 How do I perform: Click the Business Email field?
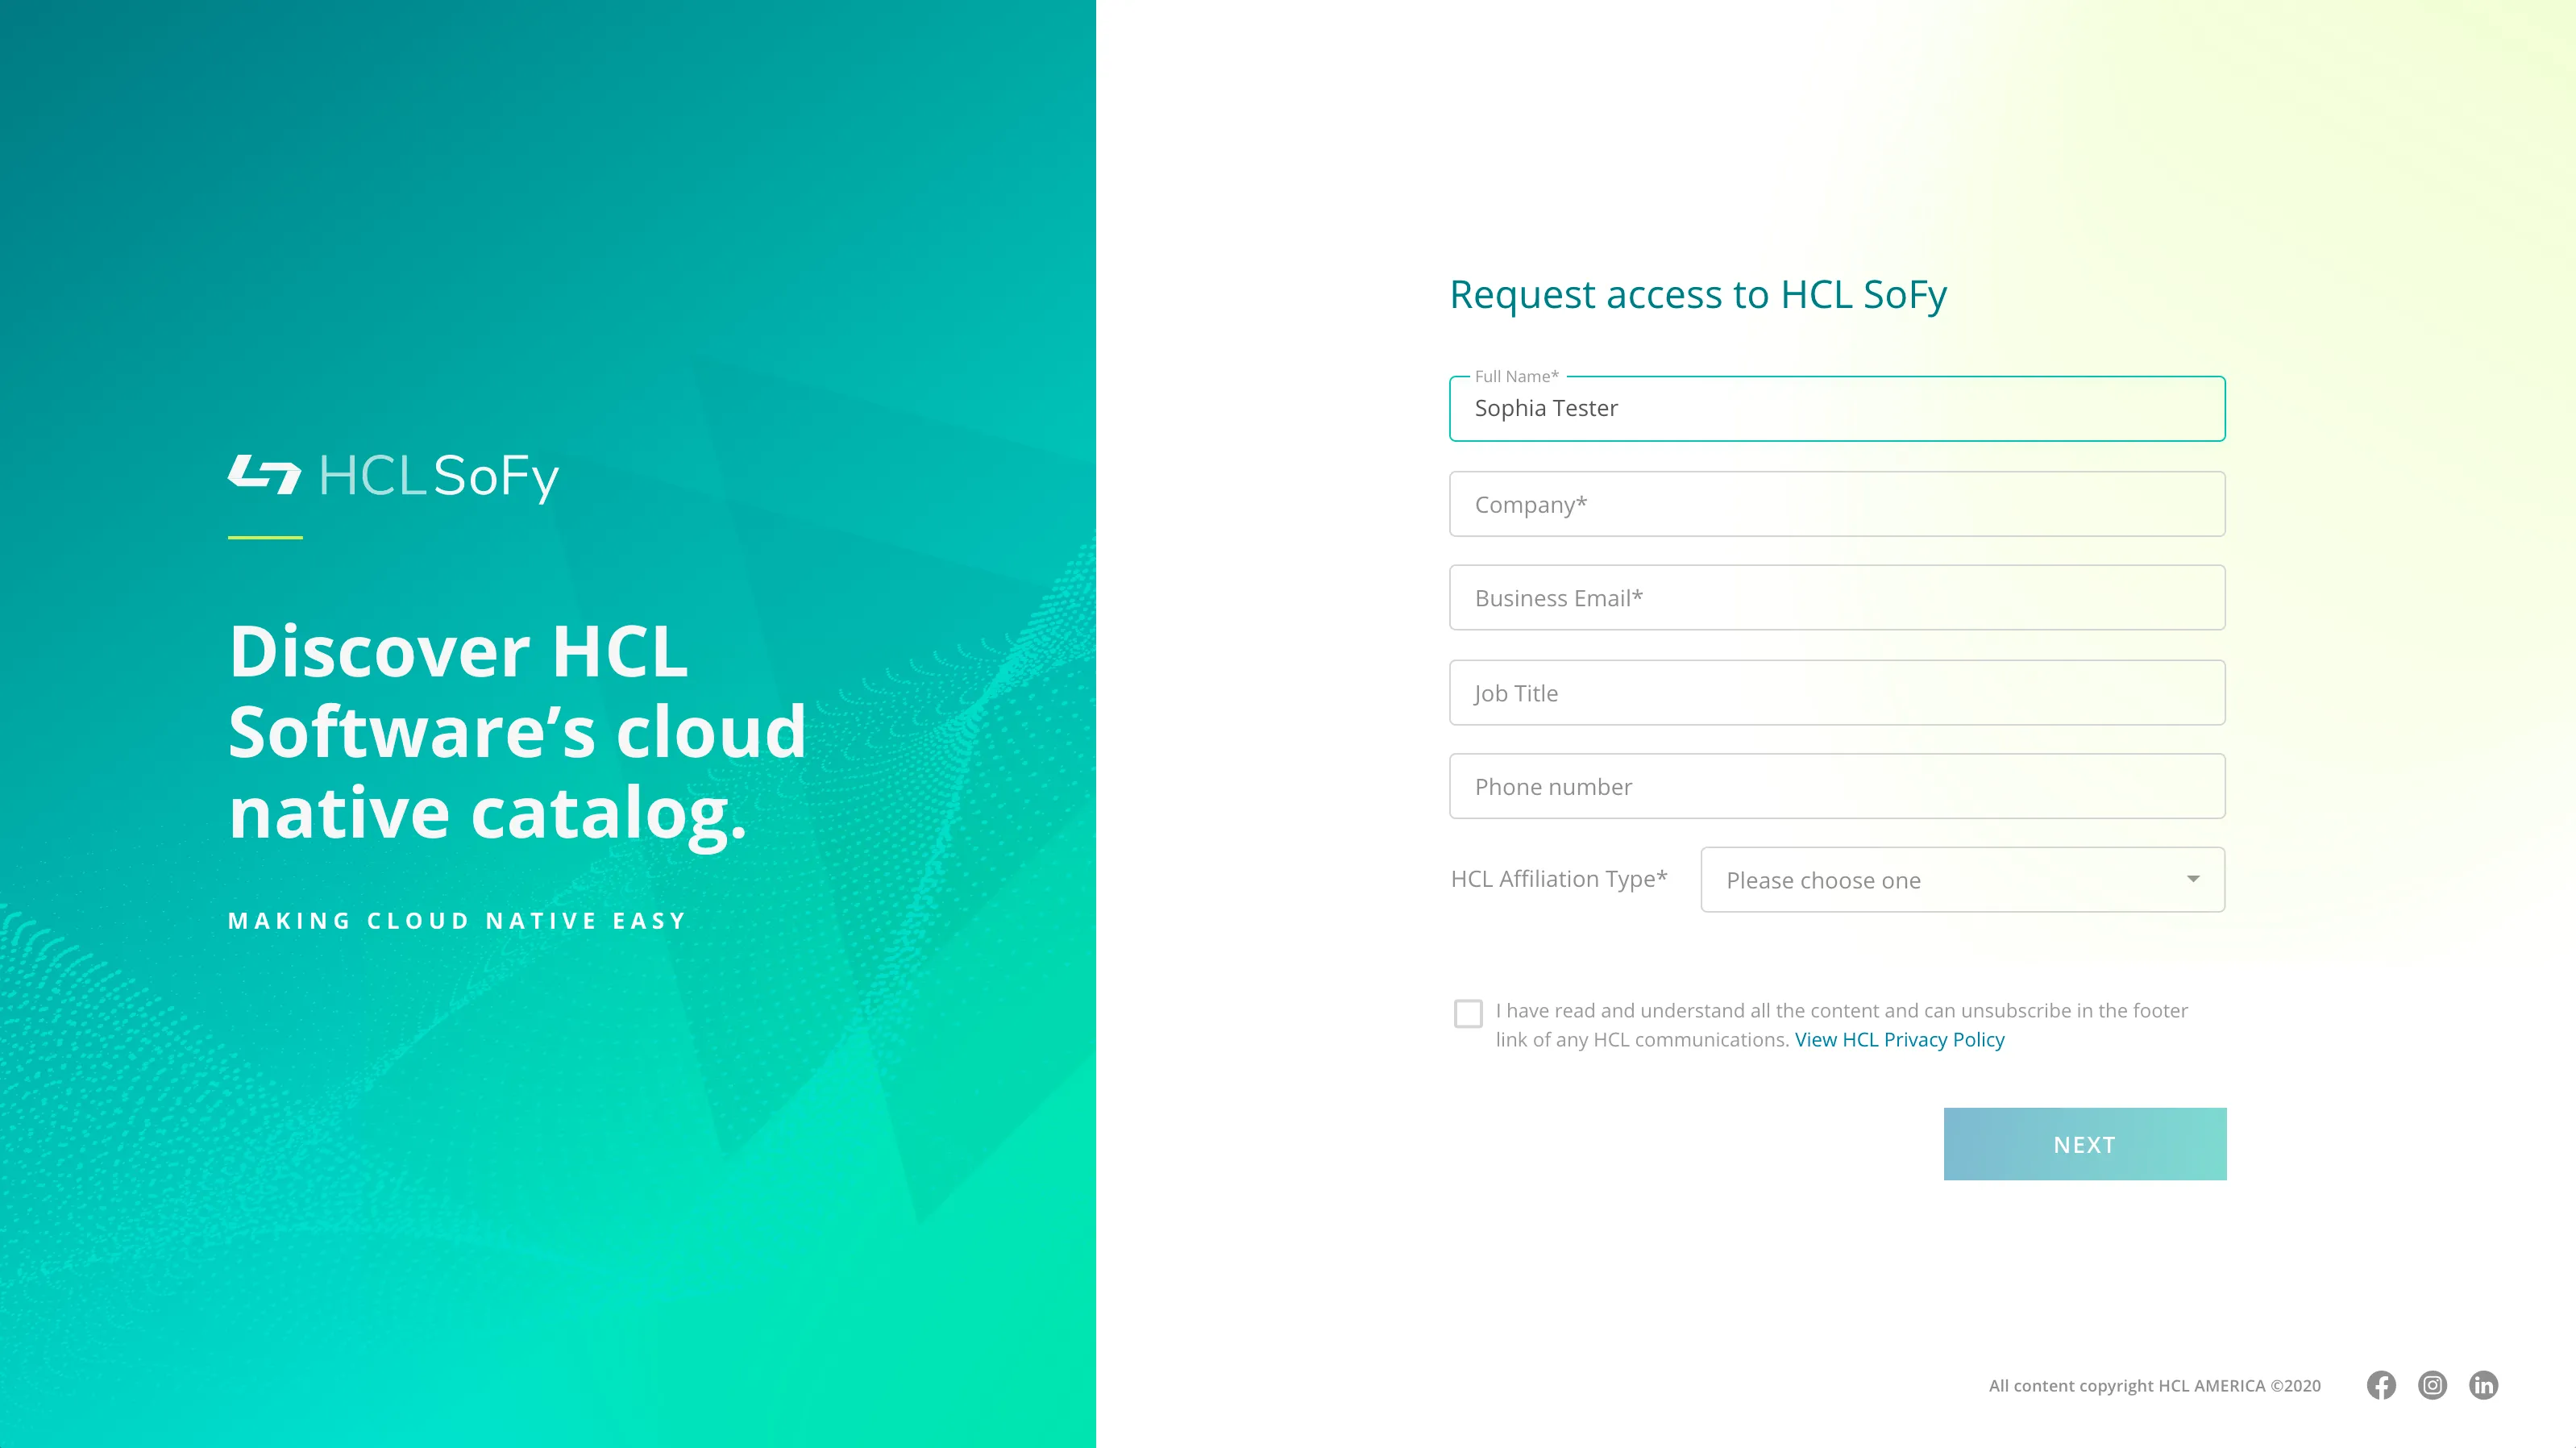click(x=1836, y=597)
